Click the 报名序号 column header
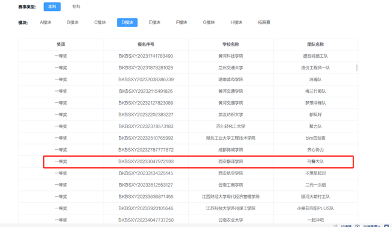 [x=146, y=45]
